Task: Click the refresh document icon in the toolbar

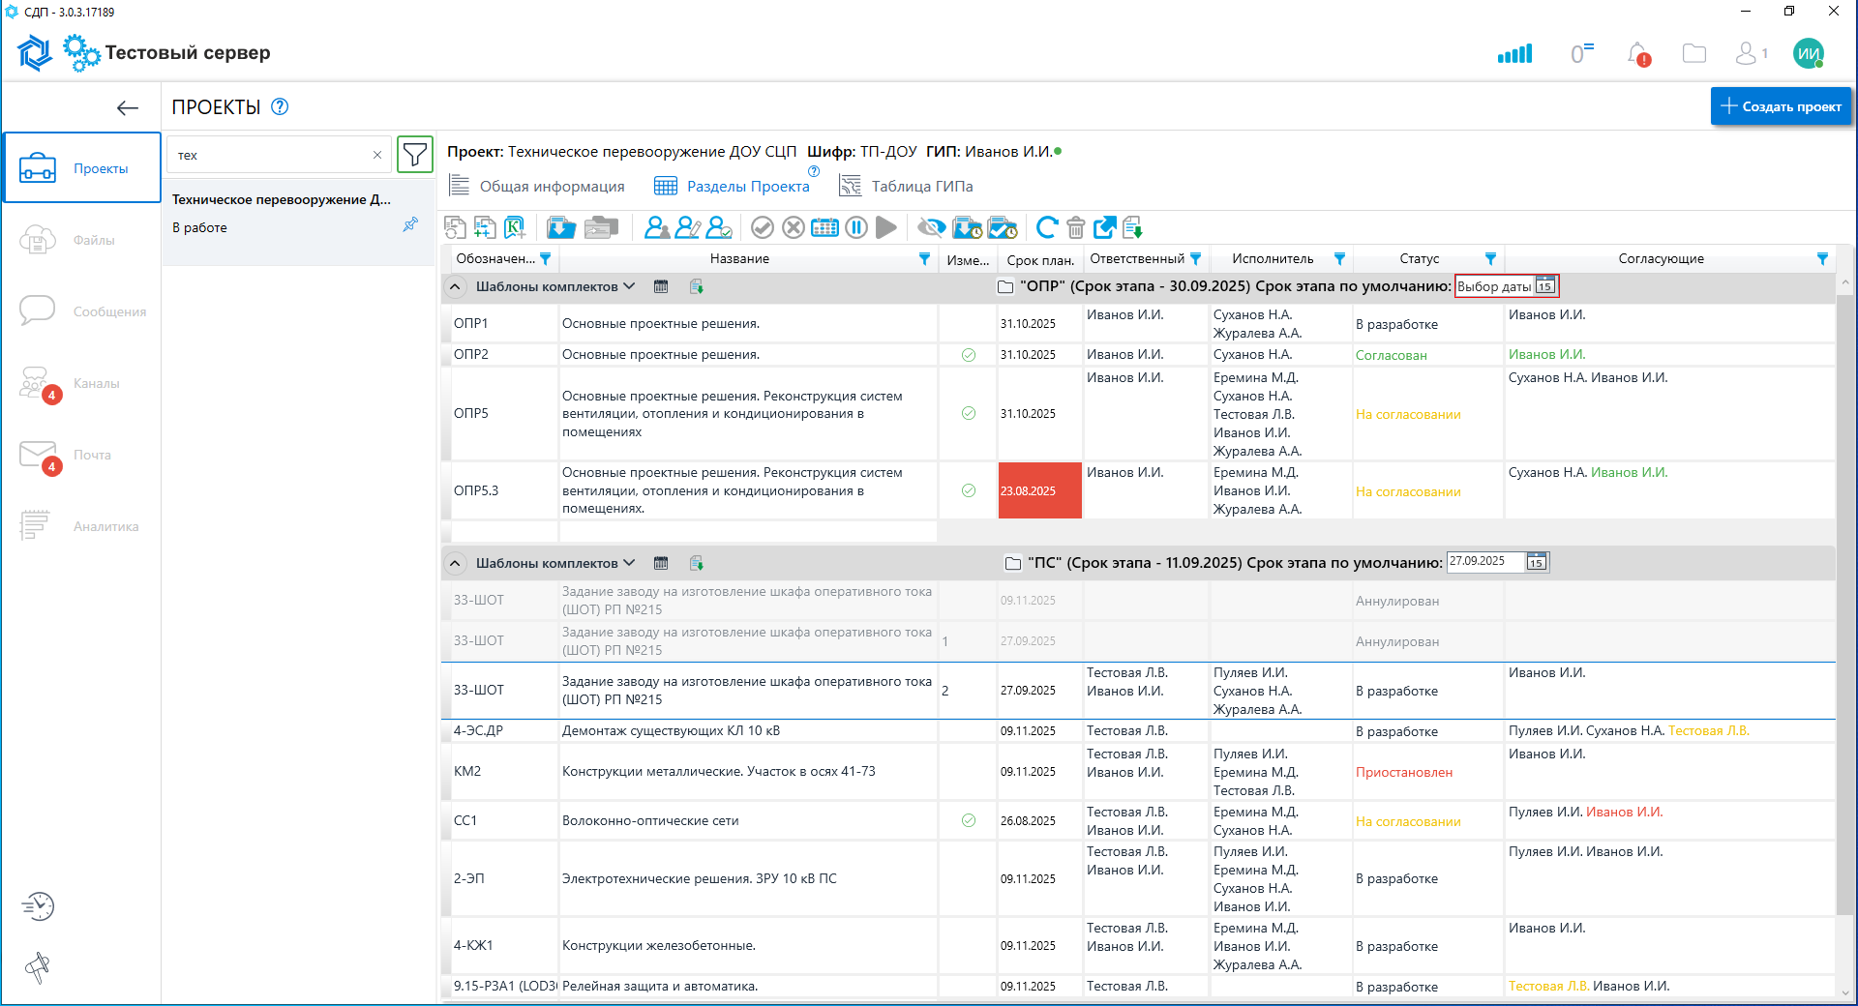Action: pyautogui.click(x=455, y=227)
